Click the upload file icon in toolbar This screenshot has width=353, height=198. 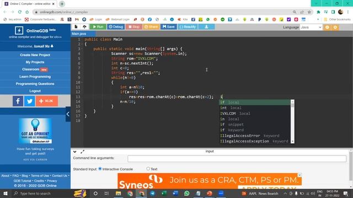84,27
